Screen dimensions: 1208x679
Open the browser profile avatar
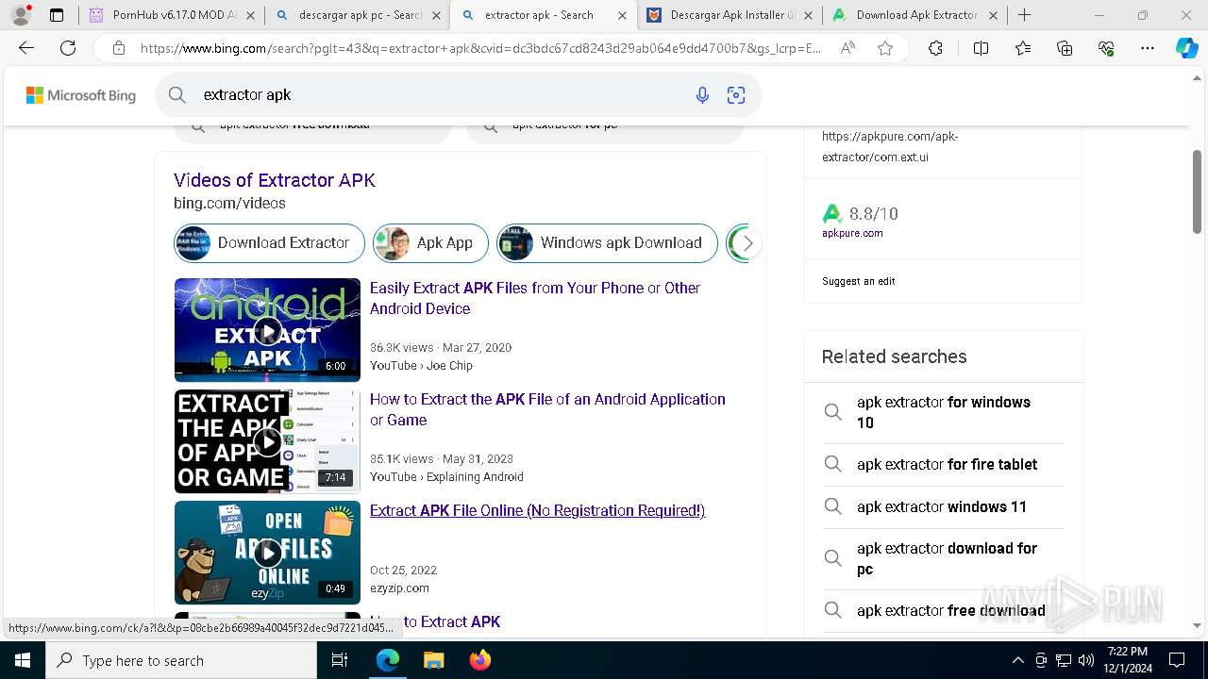tap(21, 15)
